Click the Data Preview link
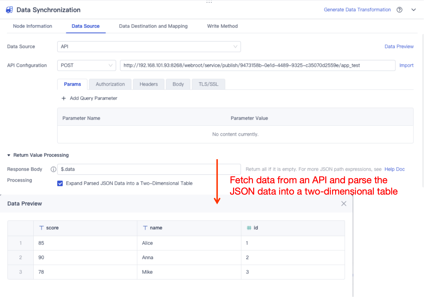 tap(399, 47)
